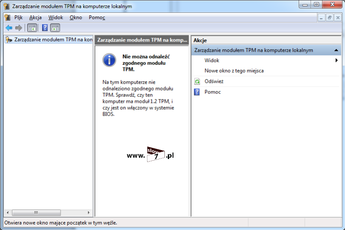Open the Plik menu
Viewport: 345px width, 230px height.
19,17
